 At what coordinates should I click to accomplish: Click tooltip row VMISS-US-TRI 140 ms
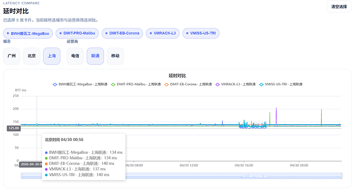point(77,175)
